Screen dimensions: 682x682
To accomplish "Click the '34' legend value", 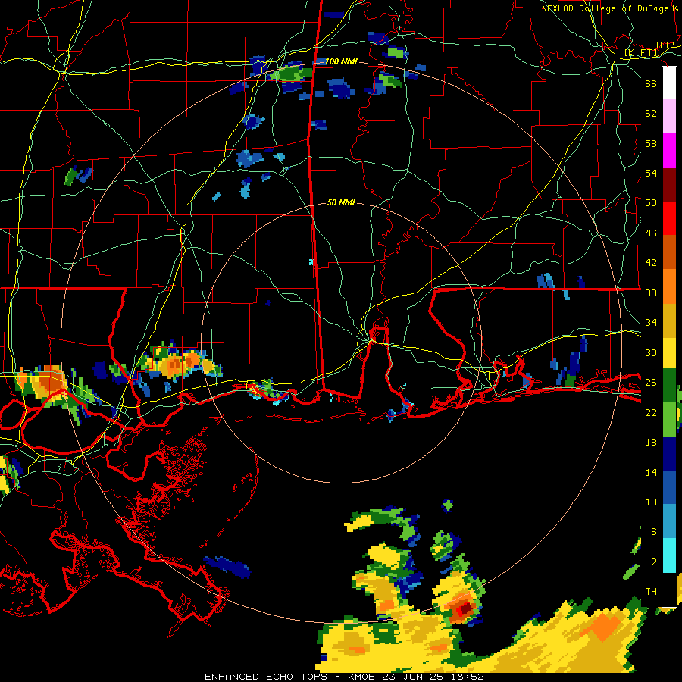I will pyautogui.click(x=651, y=323).
